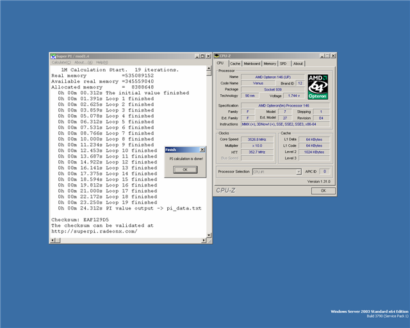Click the L1 Code value 64 KBytes
This screenshot has height=328, width=410.
314,145
